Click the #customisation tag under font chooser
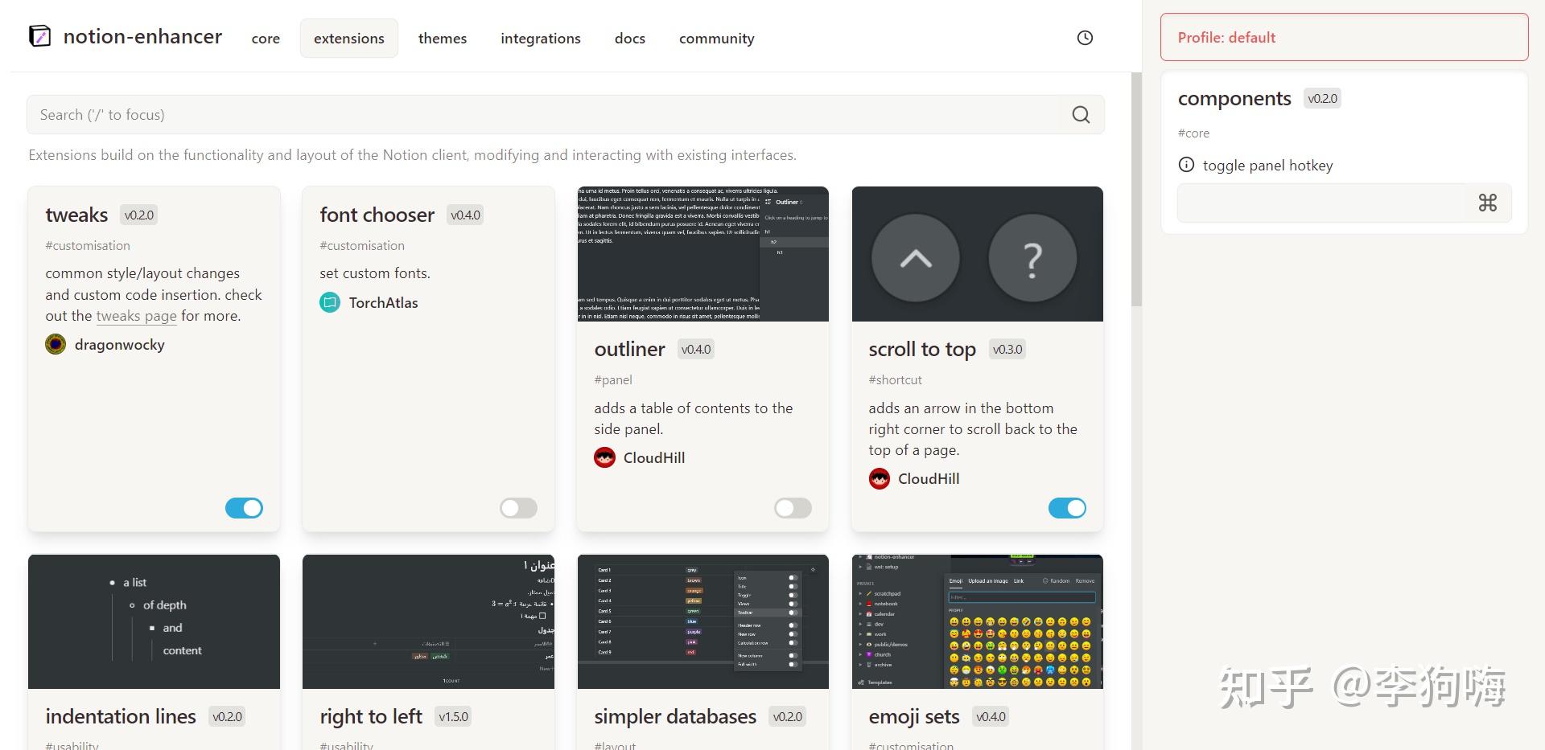This screenshot has width=1545, height=750. click(x=362, y=245)
